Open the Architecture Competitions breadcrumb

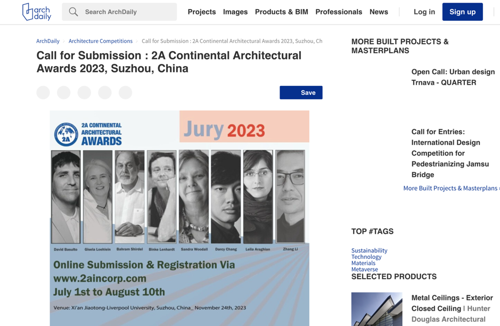(x=101, y=41)
